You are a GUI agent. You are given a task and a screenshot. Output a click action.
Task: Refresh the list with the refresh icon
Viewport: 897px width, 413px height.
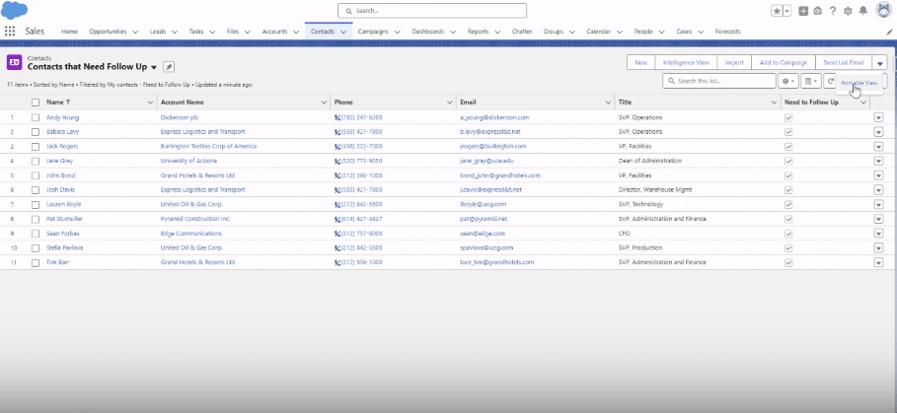click(x=830, y=81)
